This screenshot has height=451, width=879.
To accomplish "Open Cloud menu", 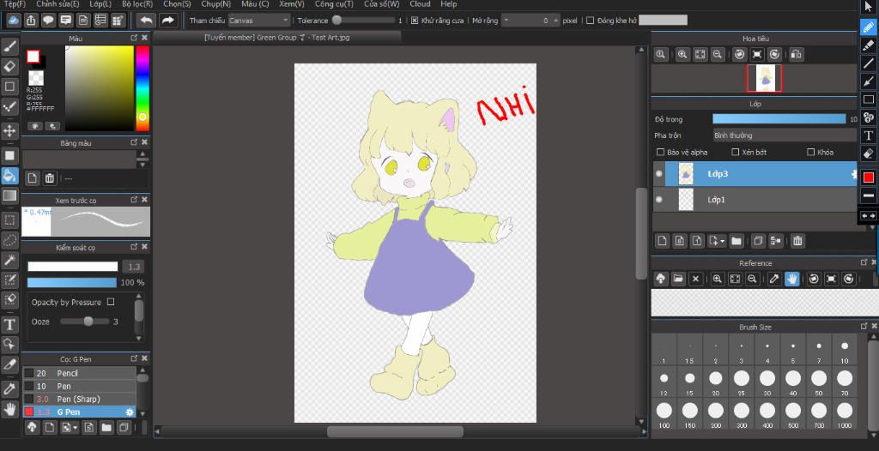I will [420, 4].
